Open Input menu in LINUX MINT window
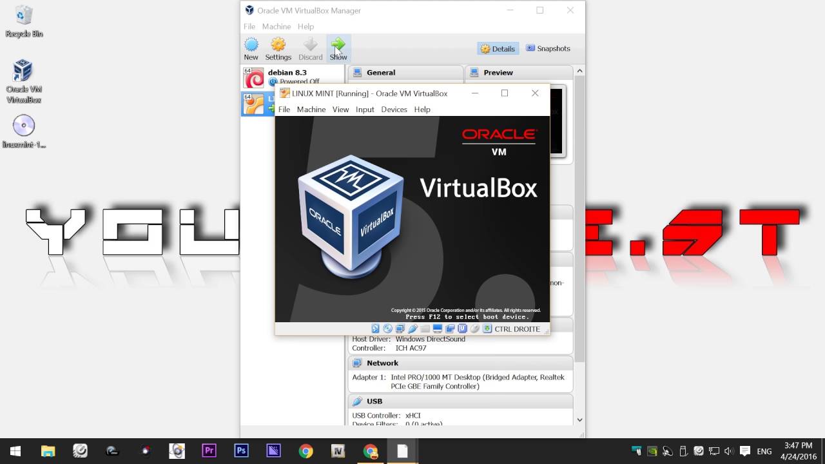The image size is (825, 464). point(365,110)
